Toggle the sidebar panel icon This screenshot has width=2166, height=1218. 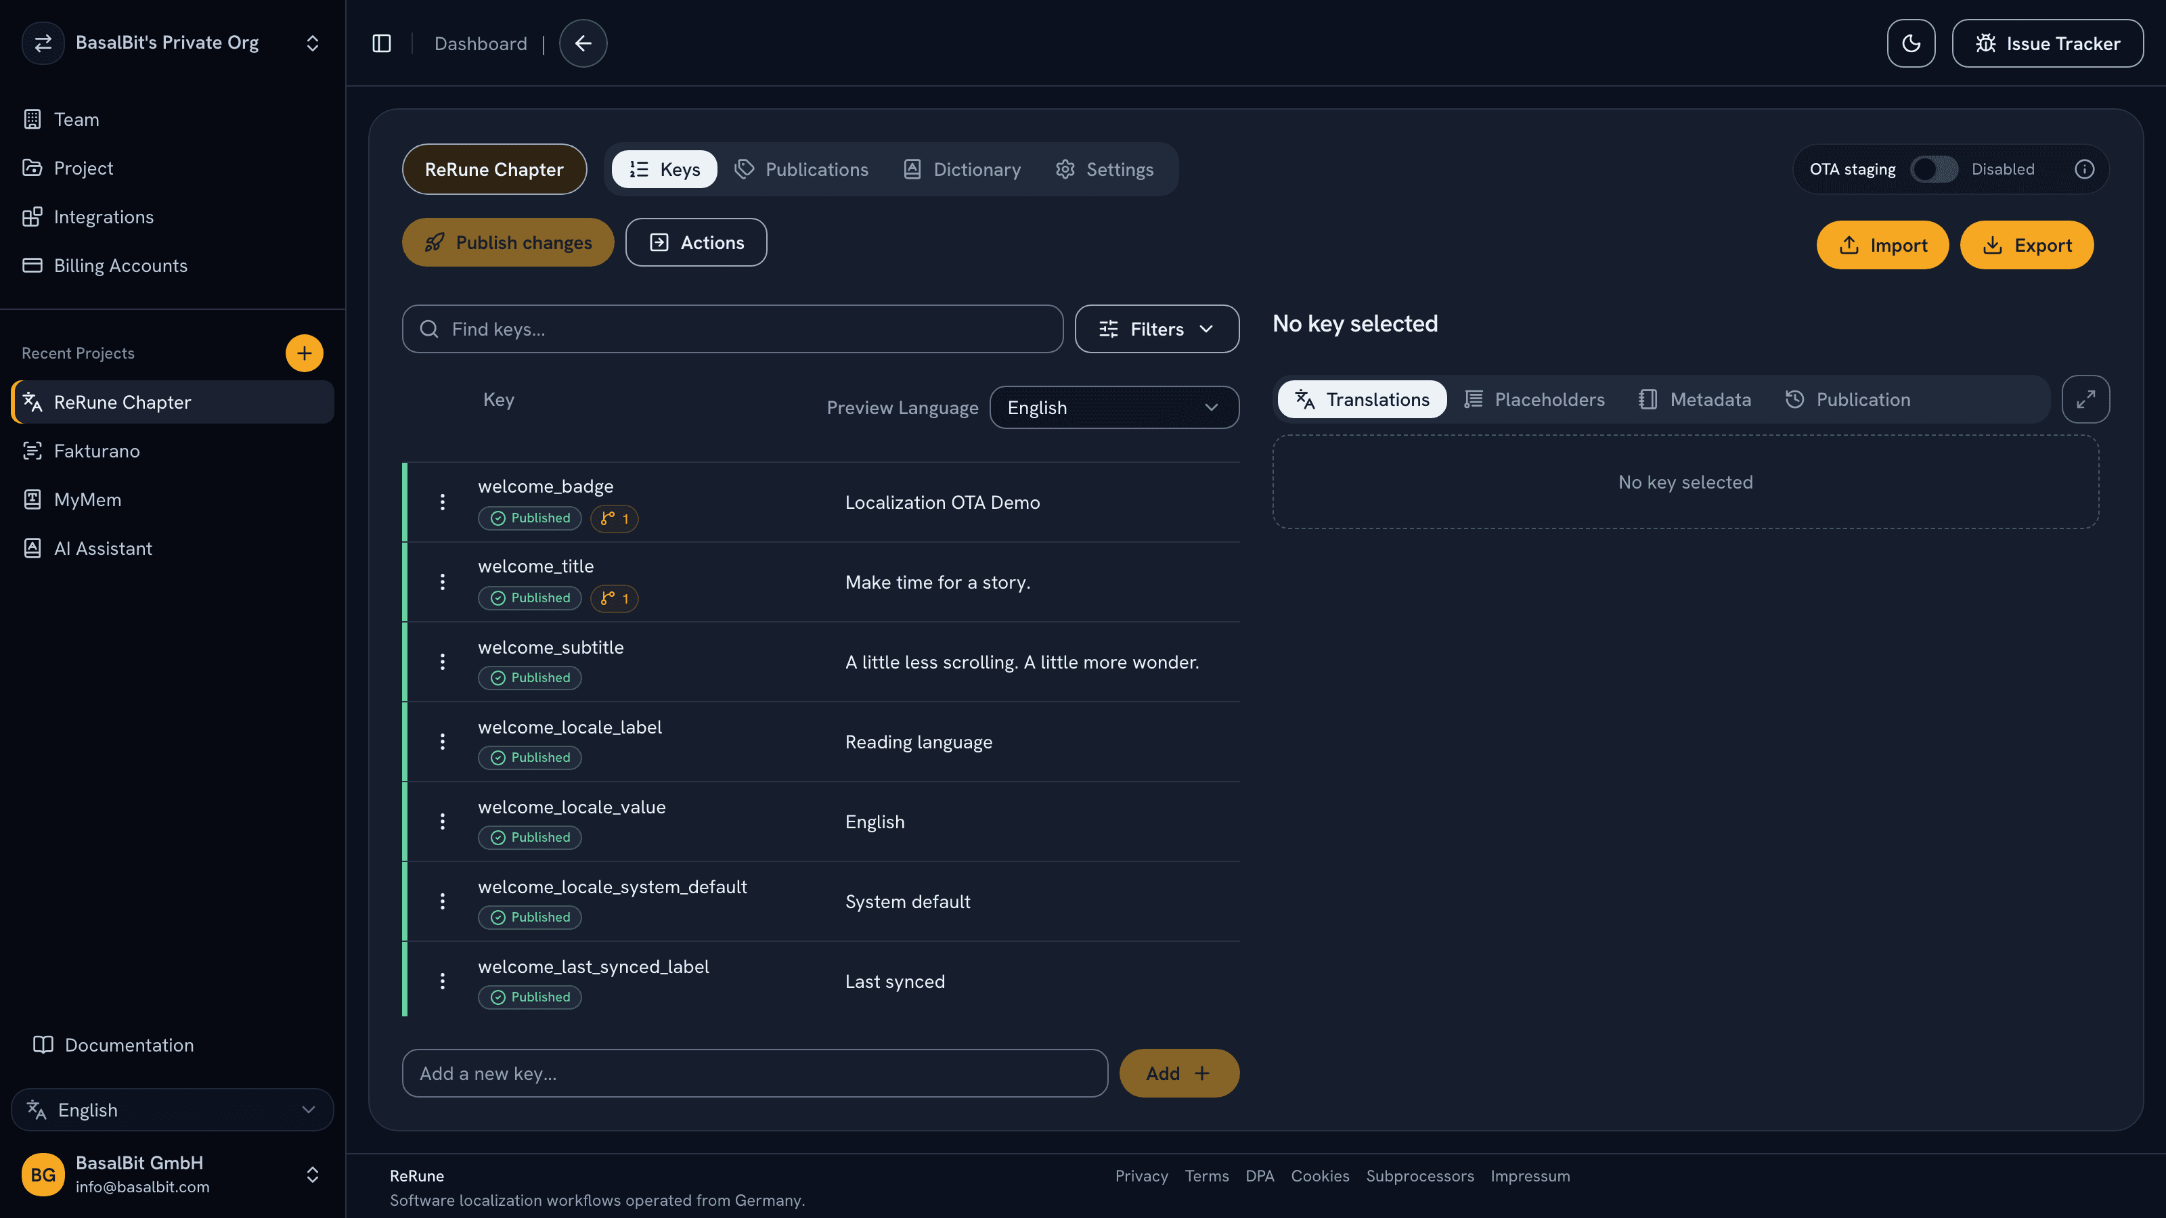pyautogui.click(x=382, y=43)
